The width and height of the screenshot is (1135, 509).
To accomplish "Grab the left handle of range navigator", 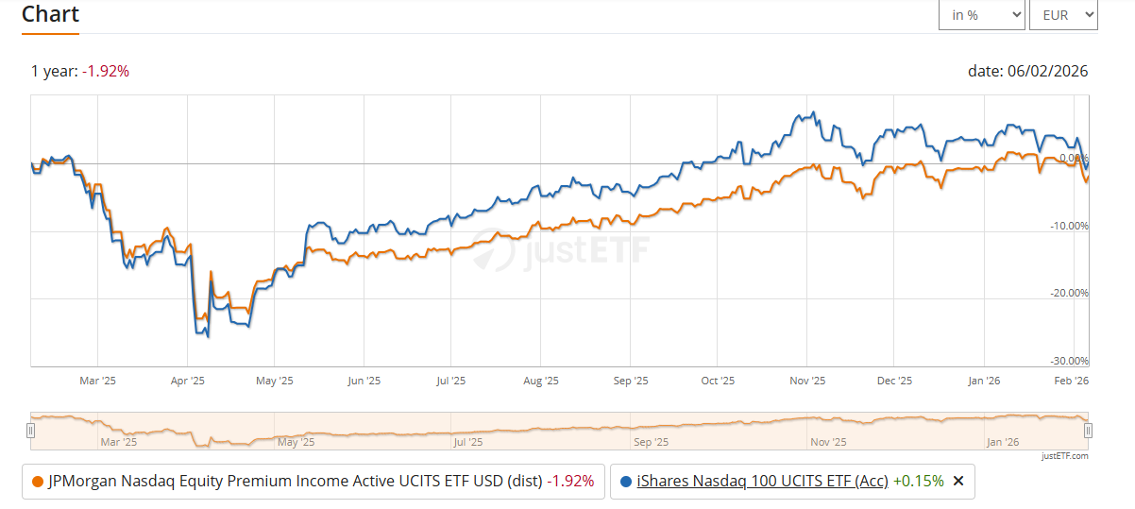I will [30, 431].
